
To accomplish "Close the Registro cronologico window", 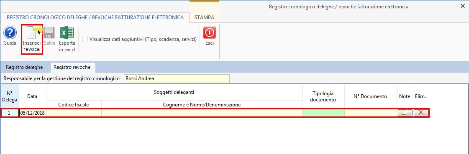I will tap(462, 6).
